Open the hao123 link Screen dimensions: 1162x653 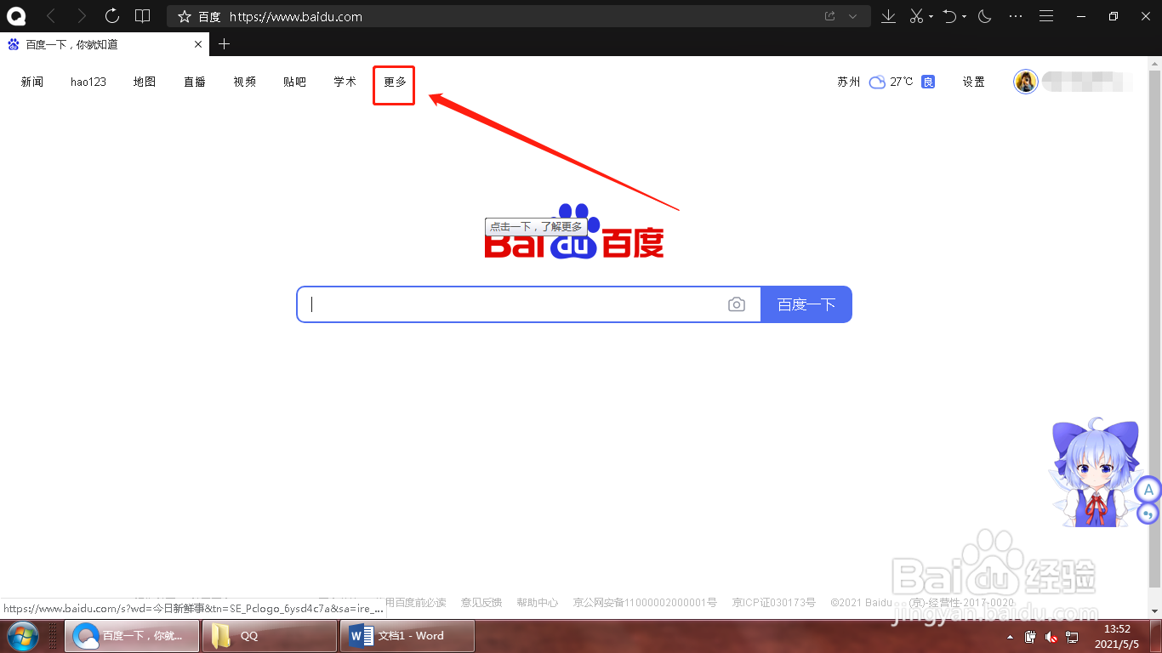pyautogui.click(x=88, y=82)
